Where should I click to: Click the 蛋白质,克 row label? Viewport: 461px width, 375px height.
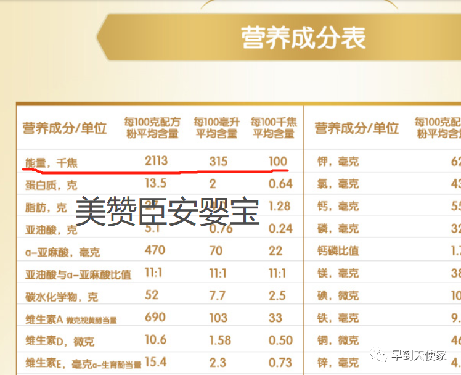(x=51, y=185)
